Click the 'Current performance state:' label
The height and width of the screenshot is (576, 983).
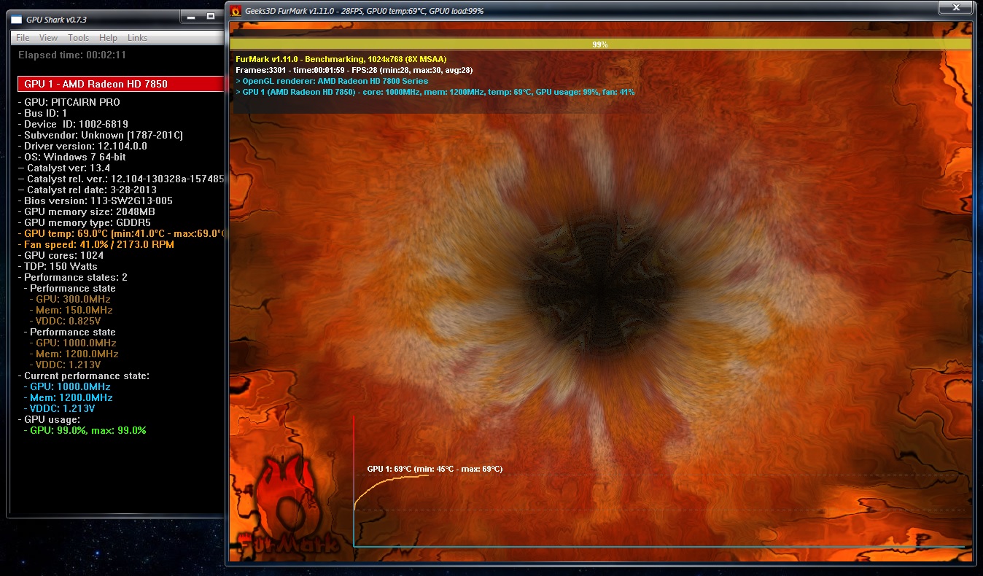pyautogui.click(x=83, y=375)
